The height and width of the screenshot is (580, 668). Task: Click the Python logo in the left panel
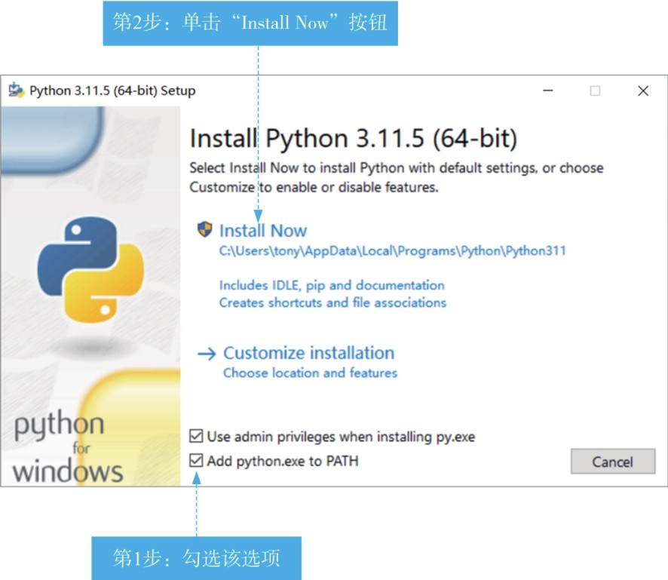click(x=90, y=269)
